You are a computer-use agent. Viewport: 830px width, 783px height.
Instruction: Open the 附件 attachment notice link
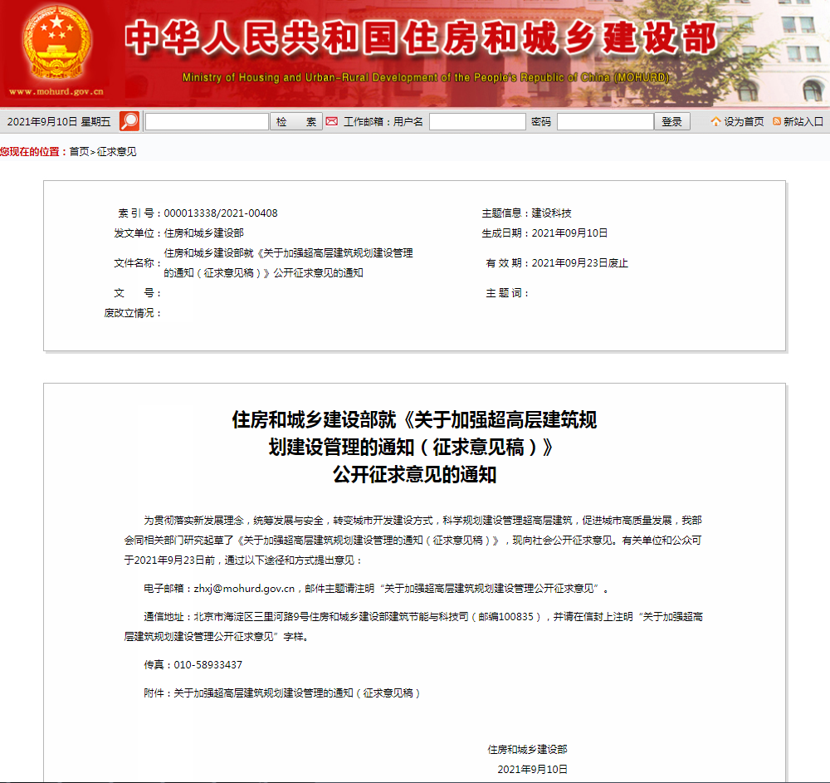pyautogui.click(x=296, y=692)
